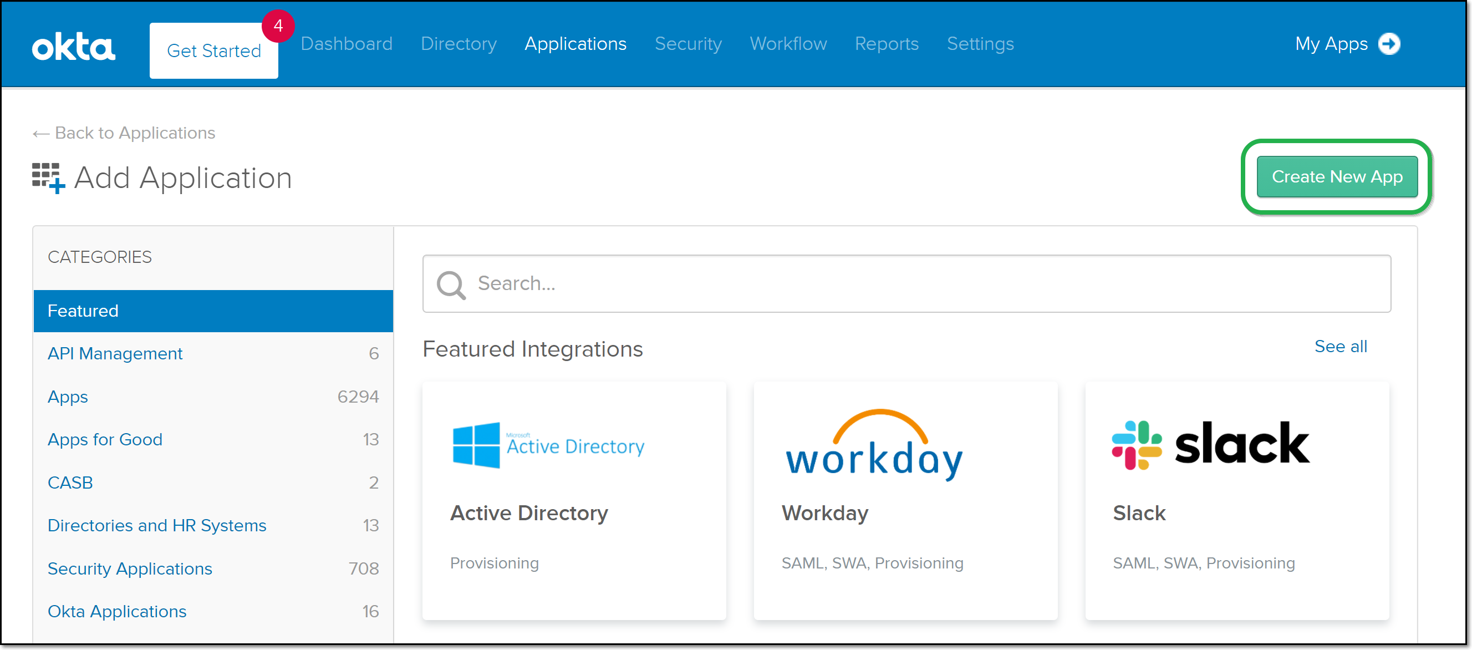This screenshot has height=650, width=1472.
Task: Select the Apps category
Action: pyautogui.click(x=213, y=397)
